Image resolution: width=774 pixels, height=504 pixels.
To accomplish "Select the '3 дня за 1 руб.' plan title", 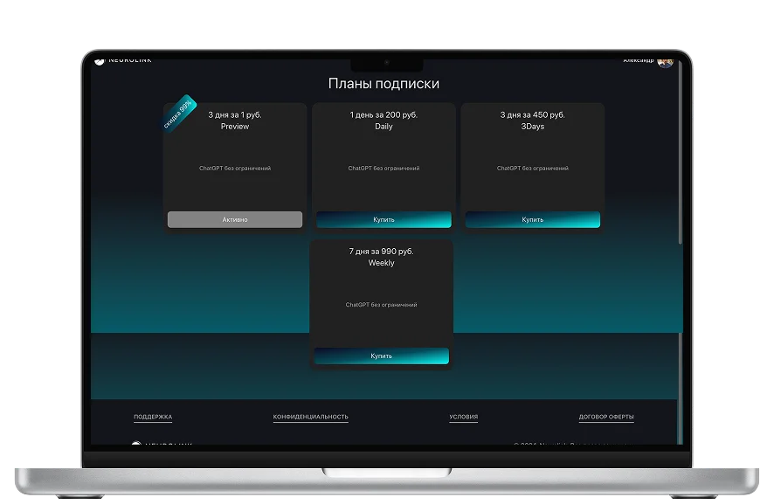I will [235, 114].
